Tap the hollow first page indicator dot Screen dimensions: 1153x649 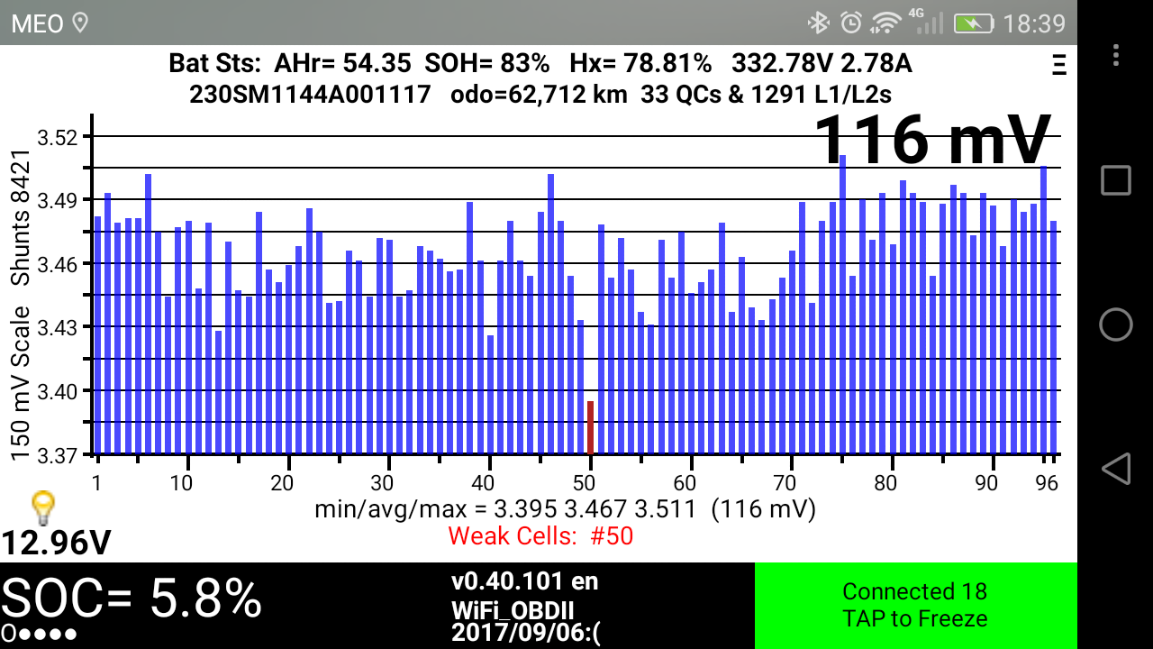[x=8, y=633]
